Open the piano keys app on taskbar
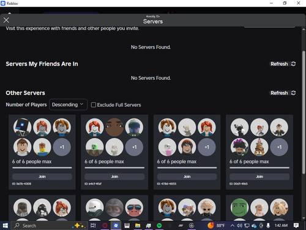 (127, 226)
